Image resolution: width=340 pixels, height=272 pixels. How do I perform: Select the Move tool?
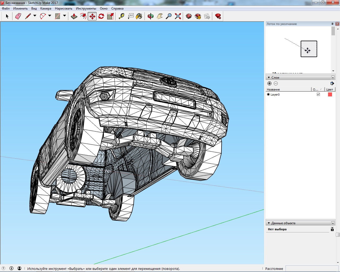pyautogui.click(x=92, y=16)
